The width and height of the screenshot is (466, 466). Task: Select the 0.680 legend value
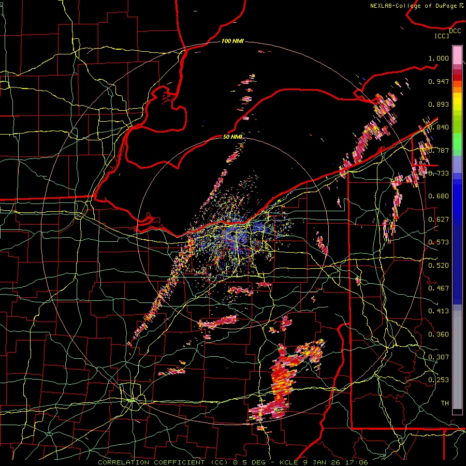[439, 196]
